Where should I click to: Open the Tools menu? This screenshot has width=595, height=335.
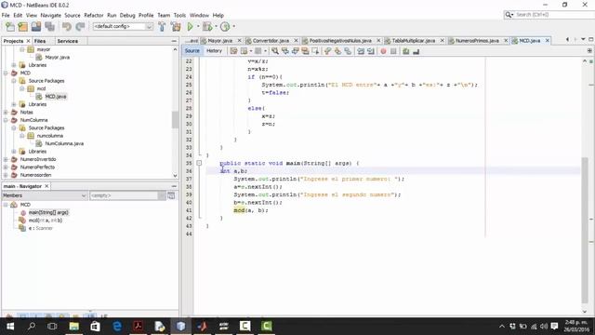click(x=179, y=15)
